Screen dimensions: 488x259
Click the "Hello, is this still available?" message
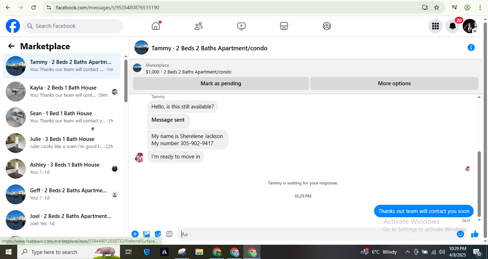click(183, 106)
